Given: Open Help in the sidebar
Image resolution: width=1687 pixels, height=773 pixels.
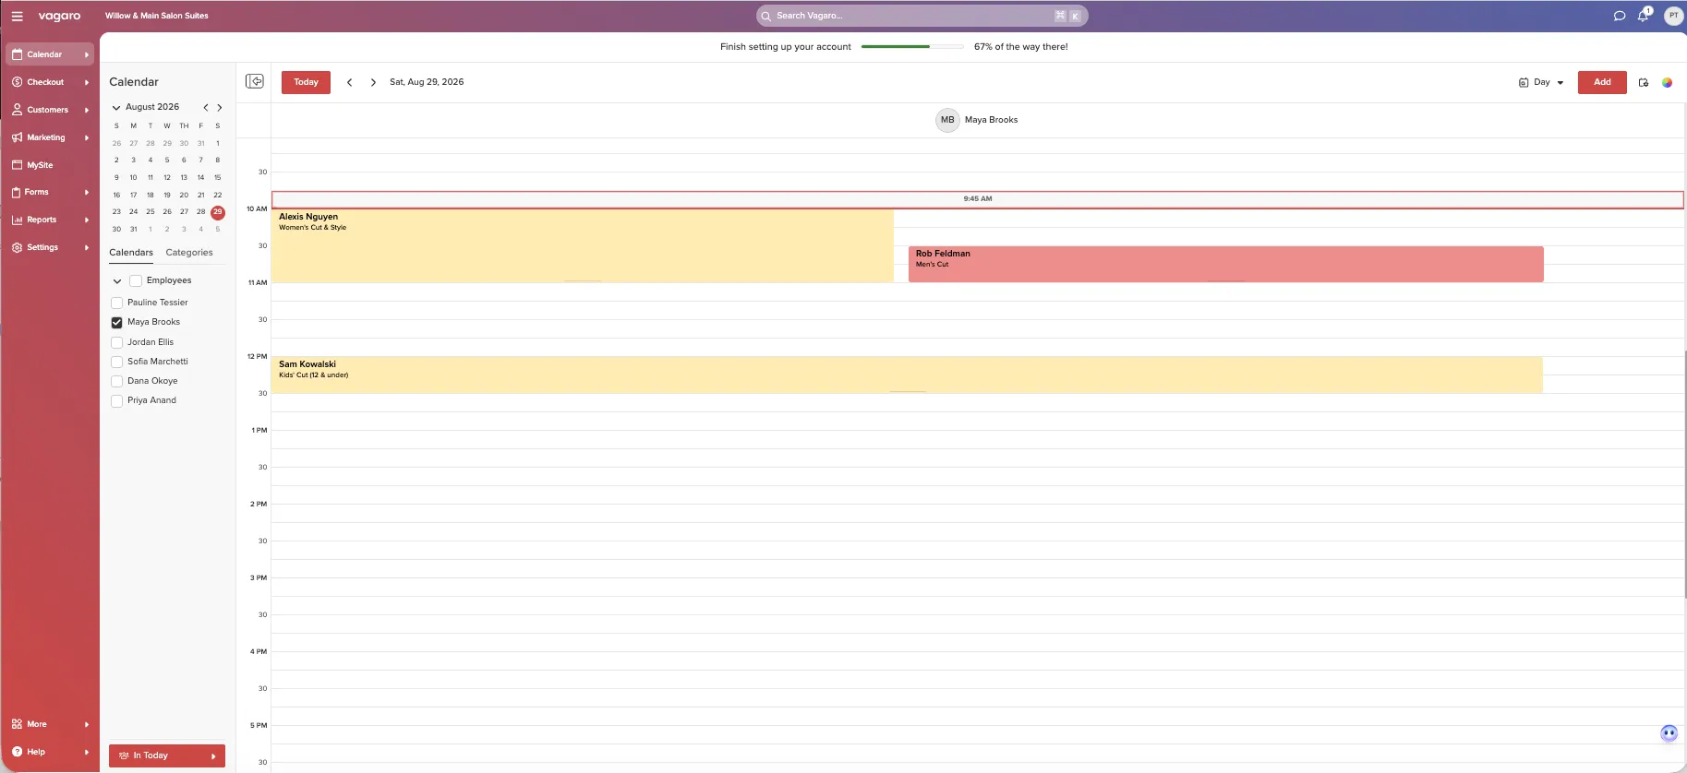Looking at the screenshot, I should (50, 752).
